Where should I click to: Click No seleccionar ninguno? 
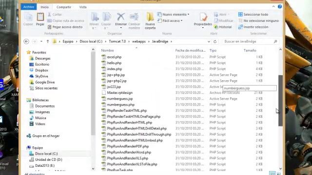pos(258,20)
